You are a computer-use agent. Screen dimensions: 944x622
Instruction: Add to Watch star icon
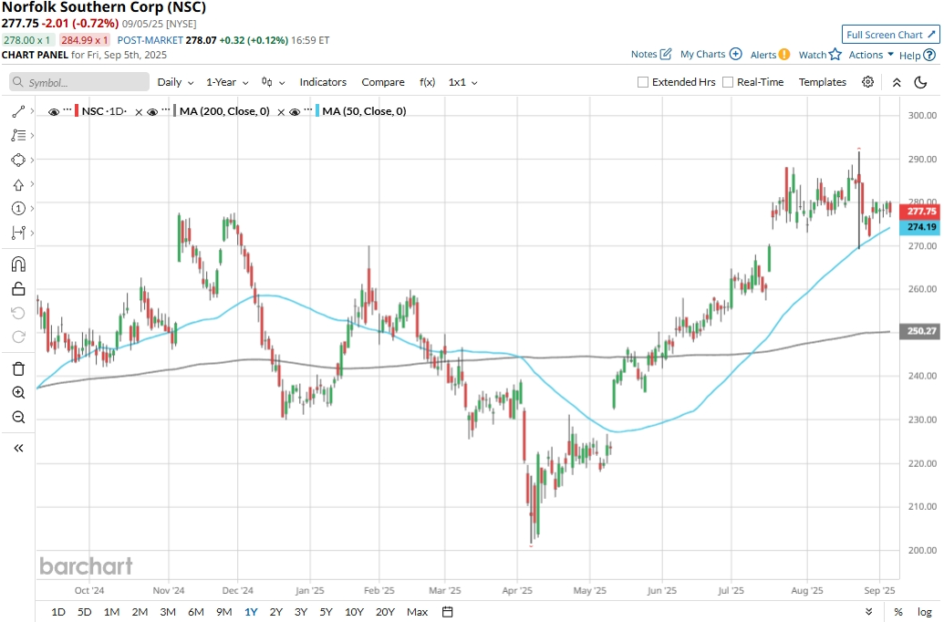click(x=835, y=54)
